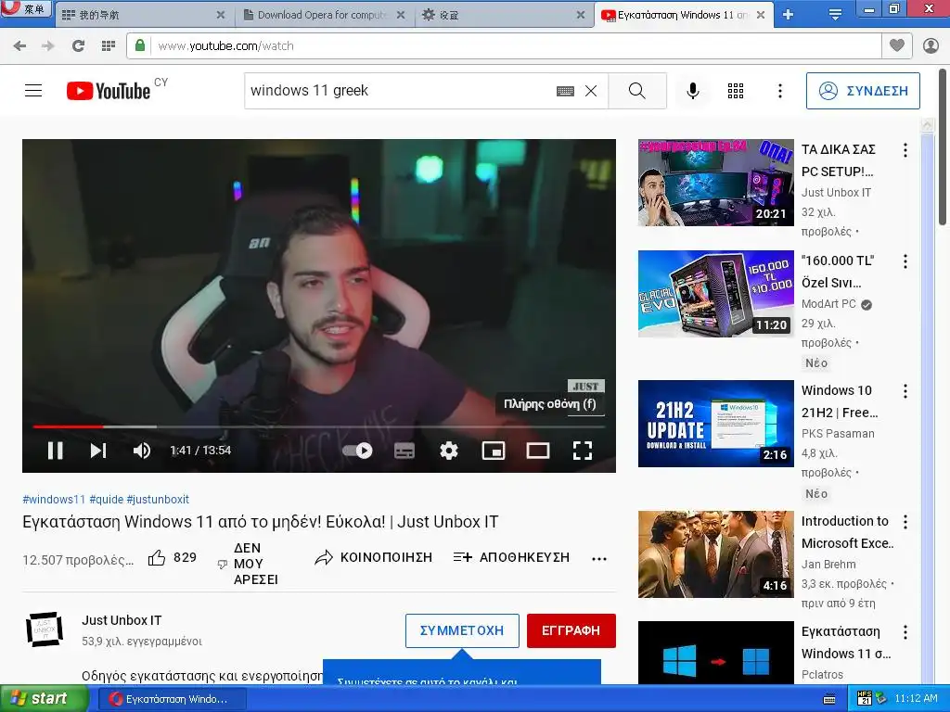Image resolution: width=950 pixels, height=712 pixels.
Task: Open more actions ellipsis under video
Action: tap(599, 559)
